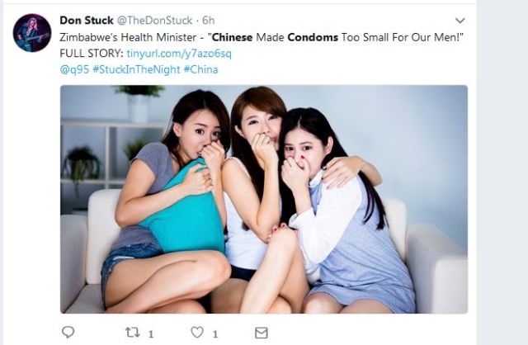The height and width of the screenshot is (345, 528).
Task: View the like count number
Action: pyautogui.click(x=215, y=334)
